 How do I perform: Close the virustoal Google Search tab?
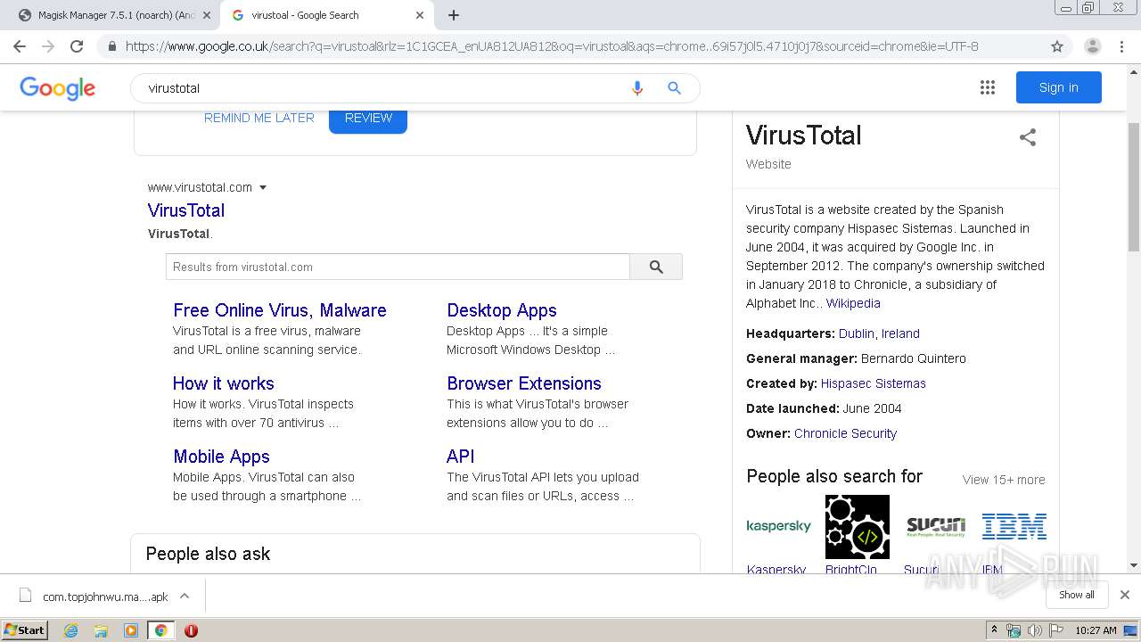pyautogui.click(x=420, y=15)
